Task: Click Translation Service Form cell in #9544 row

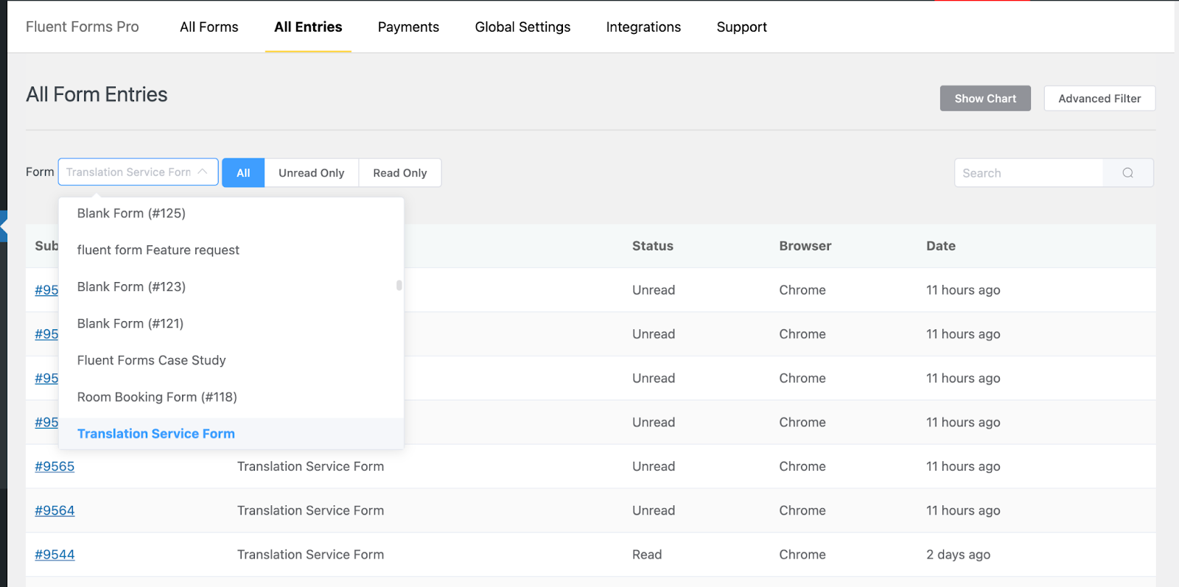Action: click(x=310, y=555)
